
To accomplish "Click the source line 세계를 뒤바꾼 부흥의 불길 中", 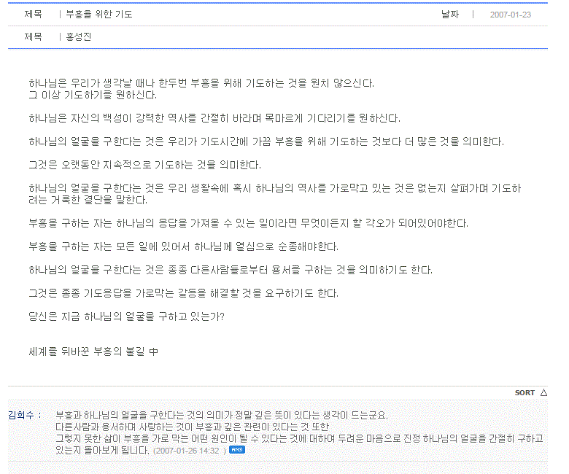I will pyautogui.click(x=93, y=351).
